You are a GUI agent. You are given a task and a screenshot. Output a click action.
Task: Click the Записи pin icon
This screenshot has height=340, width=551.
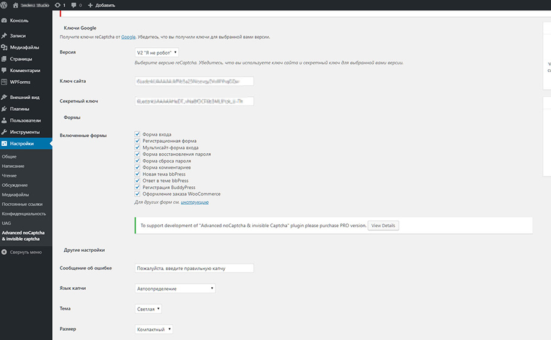click(4, 36)
